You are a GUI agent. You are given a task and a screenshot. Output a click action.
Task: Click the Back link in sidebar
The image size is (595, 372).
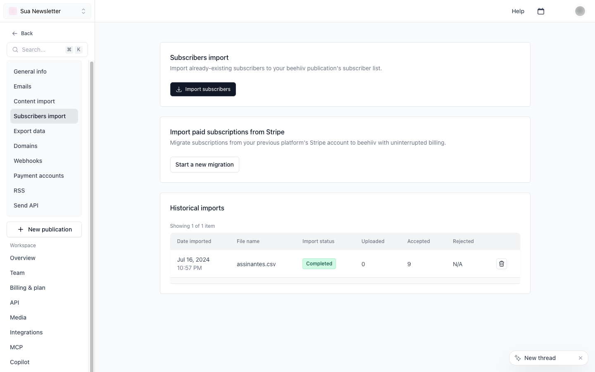click(x=22, y=33)
